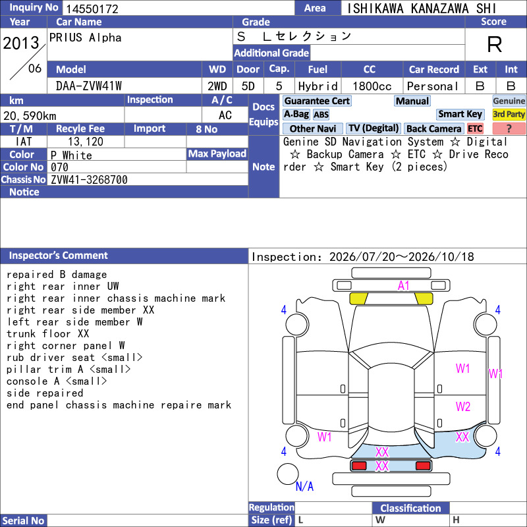Click the Other Navi badge
527x527 pixels.
[312, 128]
